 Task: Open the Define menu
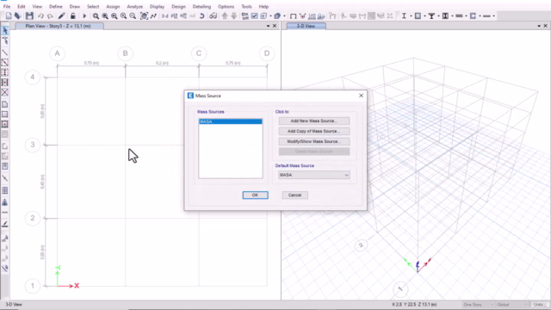click(55, 6)
